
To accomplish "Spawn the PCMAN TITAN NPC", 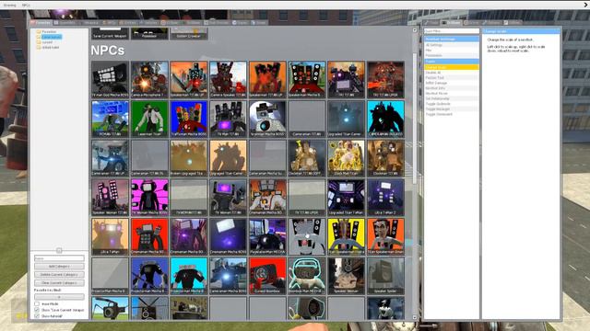I will pos(110,119).
